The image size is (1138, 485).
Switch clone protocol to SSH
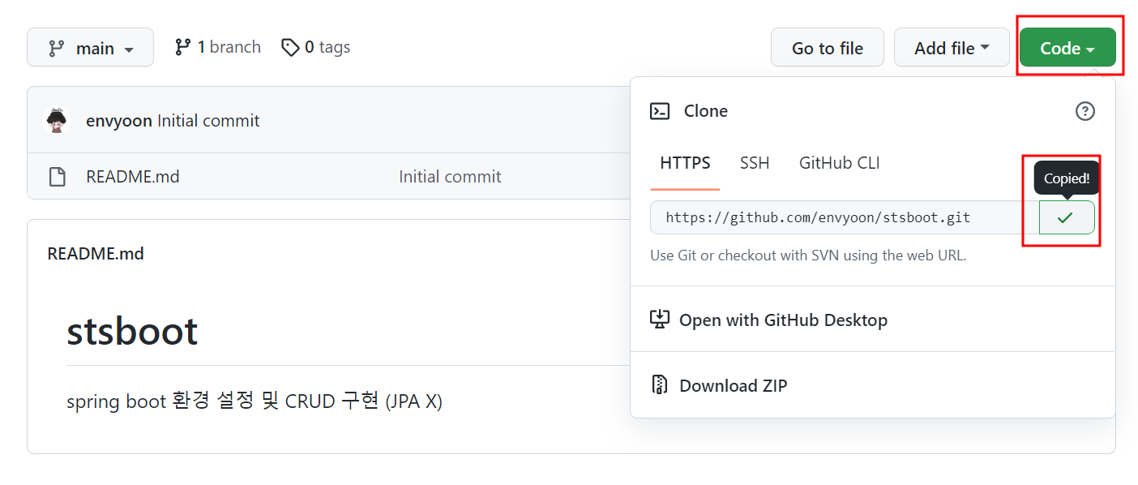point(755,163)
